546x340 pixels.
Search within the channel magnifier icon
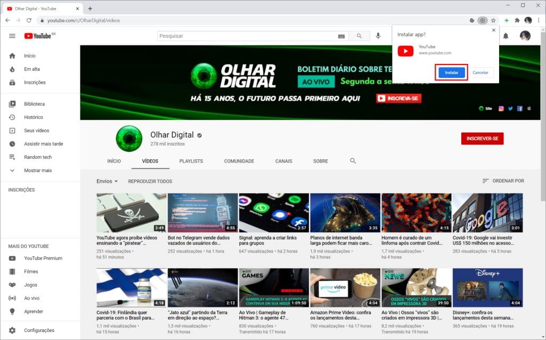pyautogui.click(x=353, y=161)
